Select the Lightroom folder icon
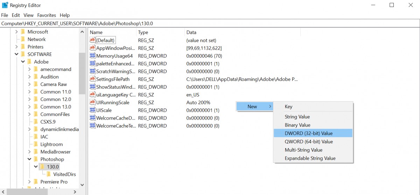The image size is (420, 195). [36, 144]
